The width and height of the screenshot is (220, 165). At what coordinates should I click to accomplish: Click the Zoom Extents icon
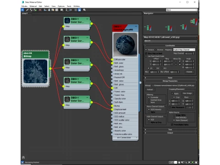click(189, 162)
